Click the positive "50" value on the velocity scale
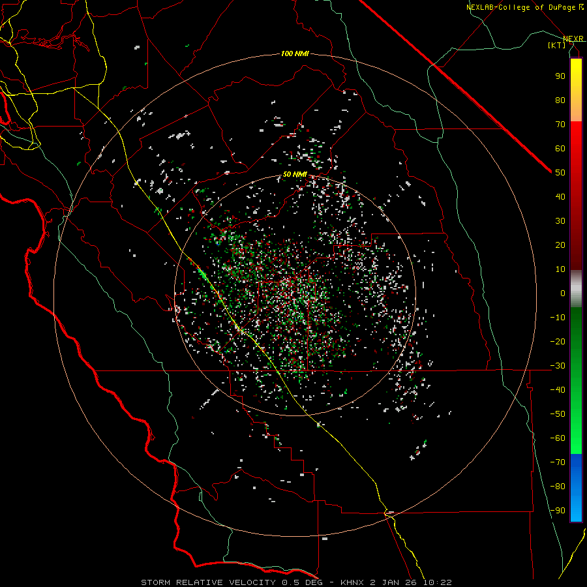 point(560,173)
